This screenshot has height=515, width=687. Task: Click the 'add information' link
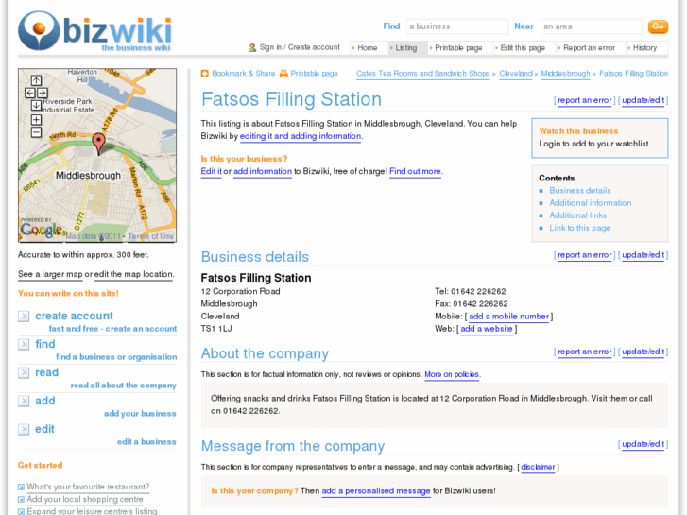pos(263,171)
